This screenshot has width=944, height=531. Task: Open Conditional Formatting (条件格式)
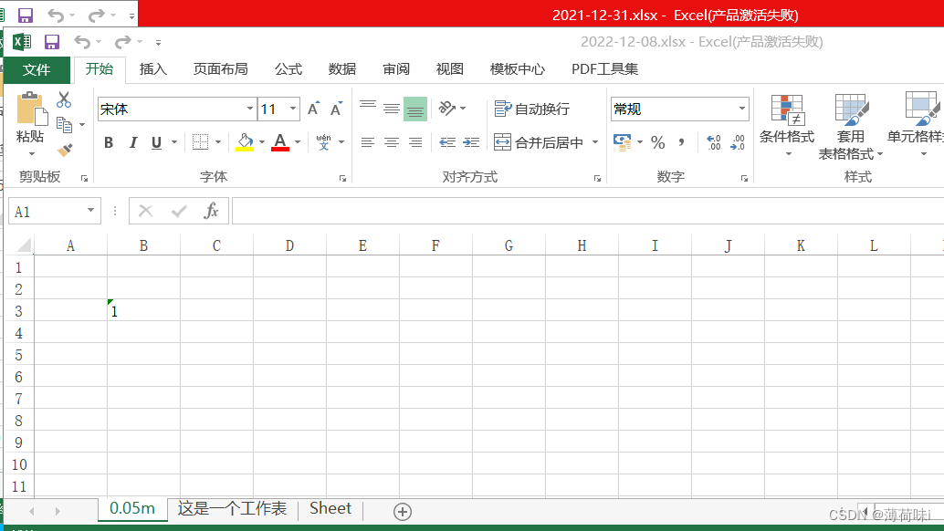[x=787, y=126]
